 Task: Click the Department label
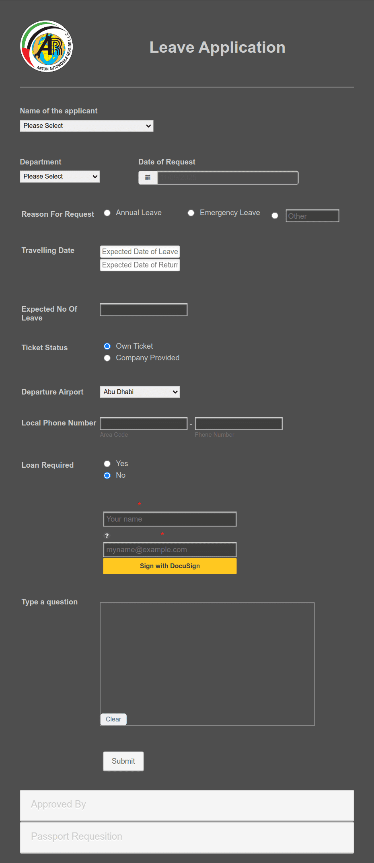coord(41,162)
